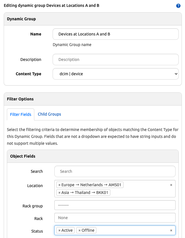Remove the Asia → Thailand → BKK01 location tag
This screenshot has width=185, height=238.
point(59,192)
